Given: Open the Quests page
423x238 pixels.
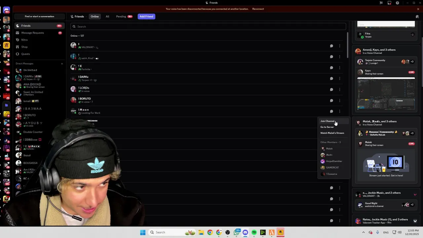Looking at the screenshot, I should [39, 54].
